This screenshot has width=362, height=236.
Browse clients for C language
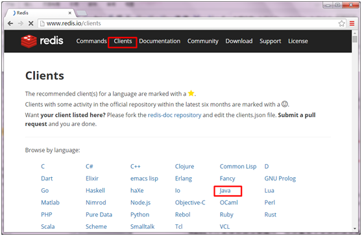(x=43, y=166)
